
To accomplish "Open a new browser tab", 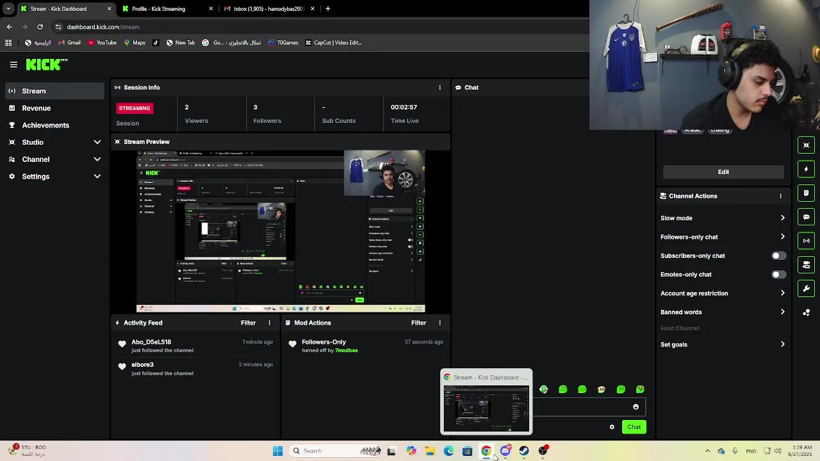I will [x=328, y=9].
